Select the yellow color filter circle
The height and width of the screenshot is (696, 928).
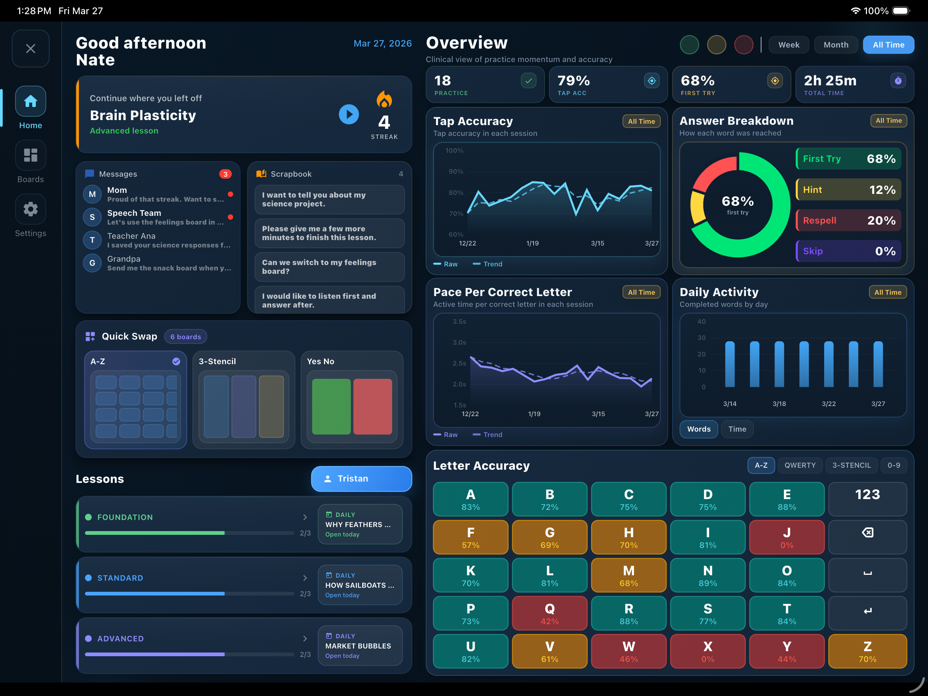tap(717, 45)
